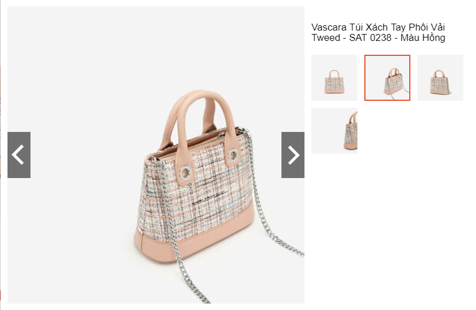The height and width of the screenshot is (310, 476).
Task: Select the red-outlined angled bag thumbnail
Action: coord(387,78)
